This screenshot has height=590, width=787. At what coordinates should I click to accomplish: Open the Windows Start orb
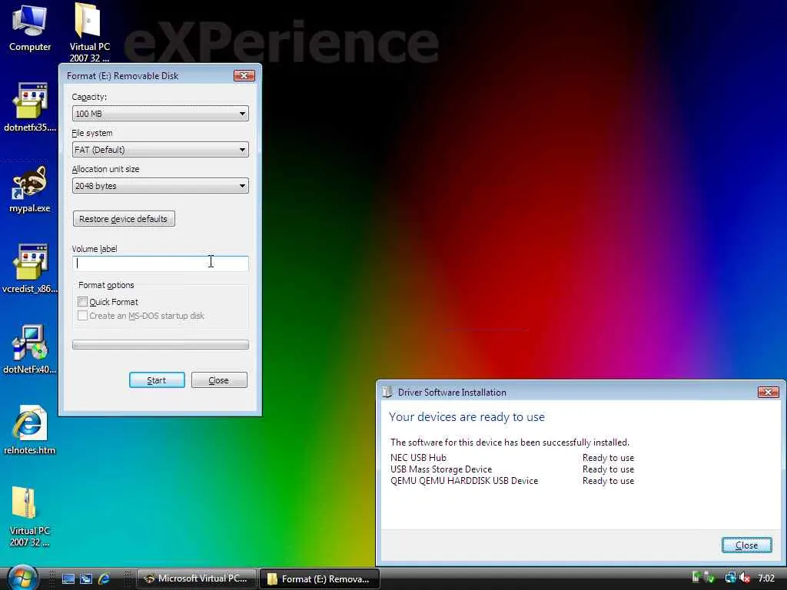pyautogui.click(x=22, y=578)
